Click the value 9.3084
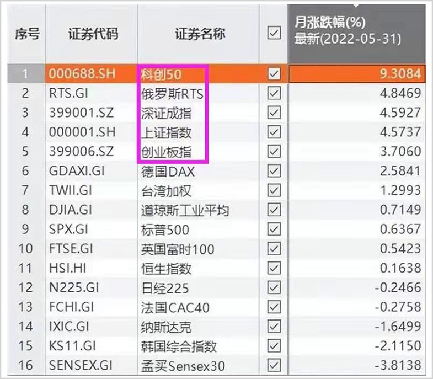The image size is (433, 379). tap(400, 73)
